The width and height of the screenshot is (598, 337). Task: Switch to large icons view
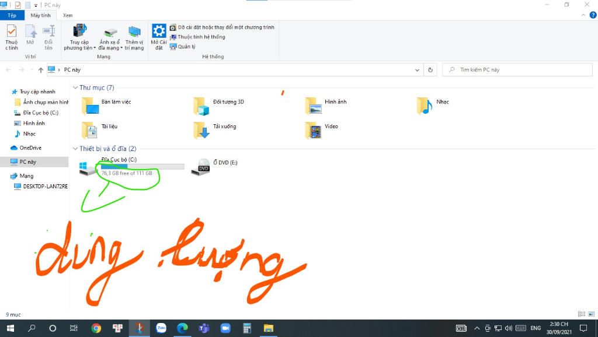(591, 314)
